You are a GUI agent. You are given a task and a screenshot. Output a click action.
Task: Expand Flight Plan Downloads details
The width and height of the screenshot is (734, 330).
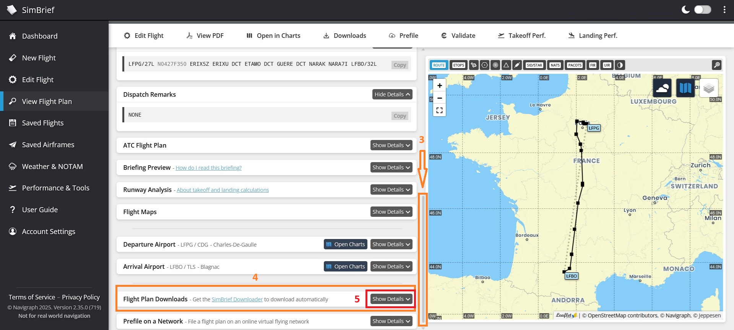click(x=391, y=299)
